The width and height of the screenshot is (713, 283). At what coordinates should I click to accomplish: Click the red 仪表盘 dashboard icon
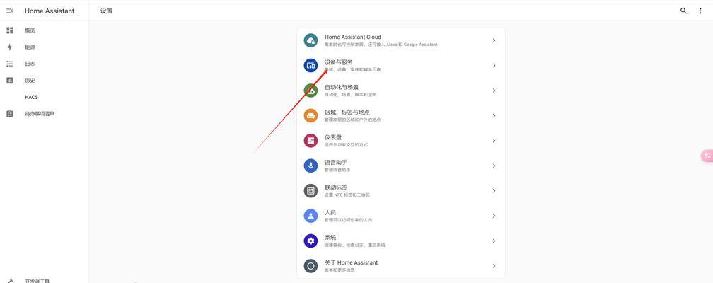311,141
